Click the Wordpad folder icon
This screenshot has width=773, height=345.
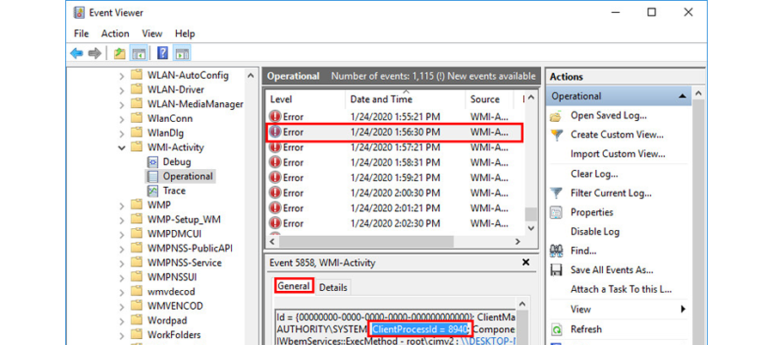137,320
